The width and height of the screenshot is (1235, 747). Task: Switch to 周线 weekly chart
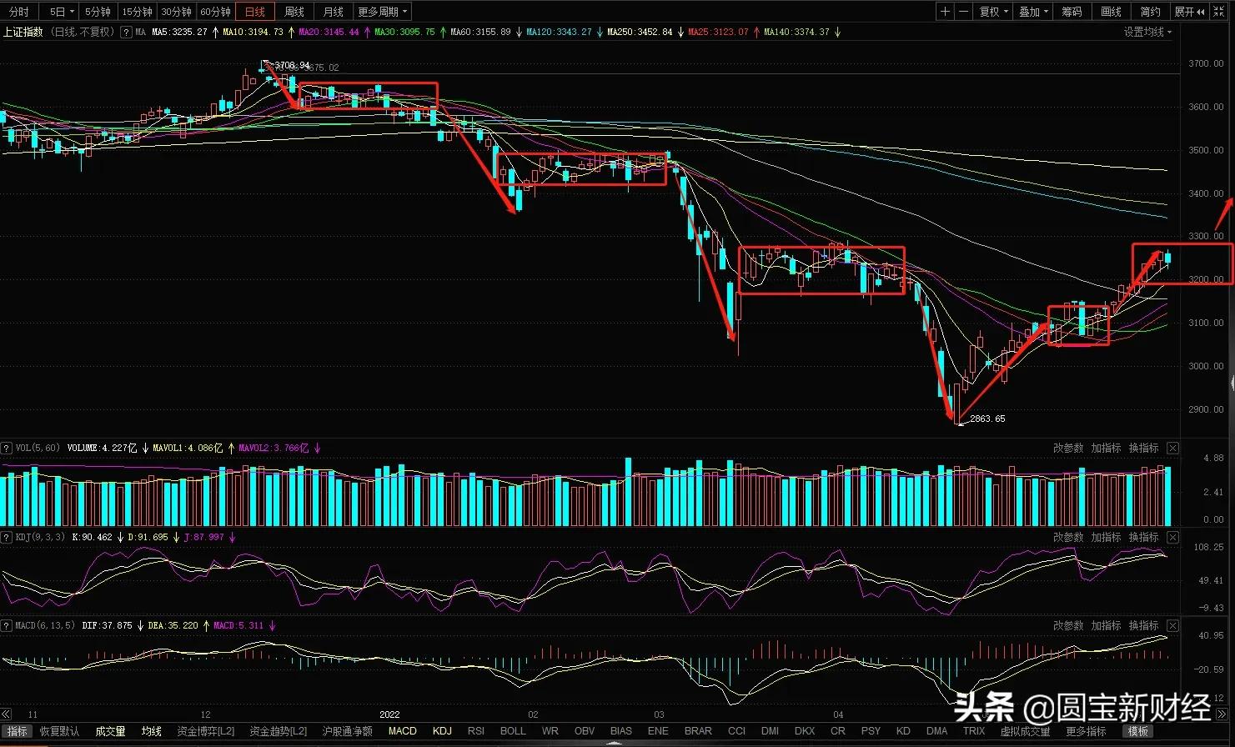(294, 12)
